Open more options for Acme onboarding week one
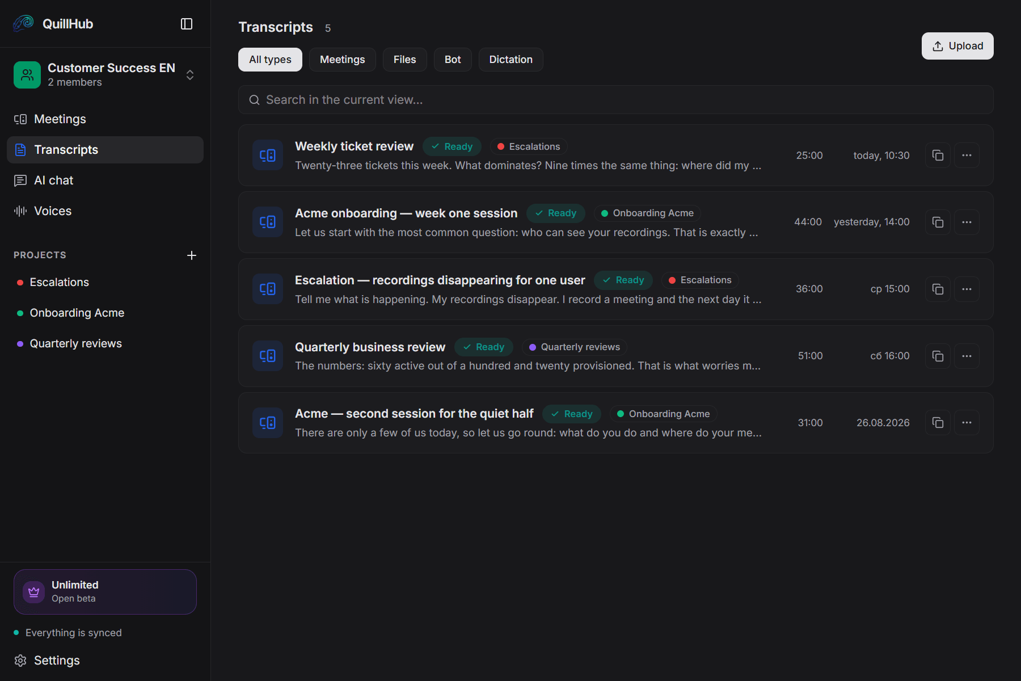This screenshot has height=681, width=1021. pyautogui.click(x=967, y=222)
